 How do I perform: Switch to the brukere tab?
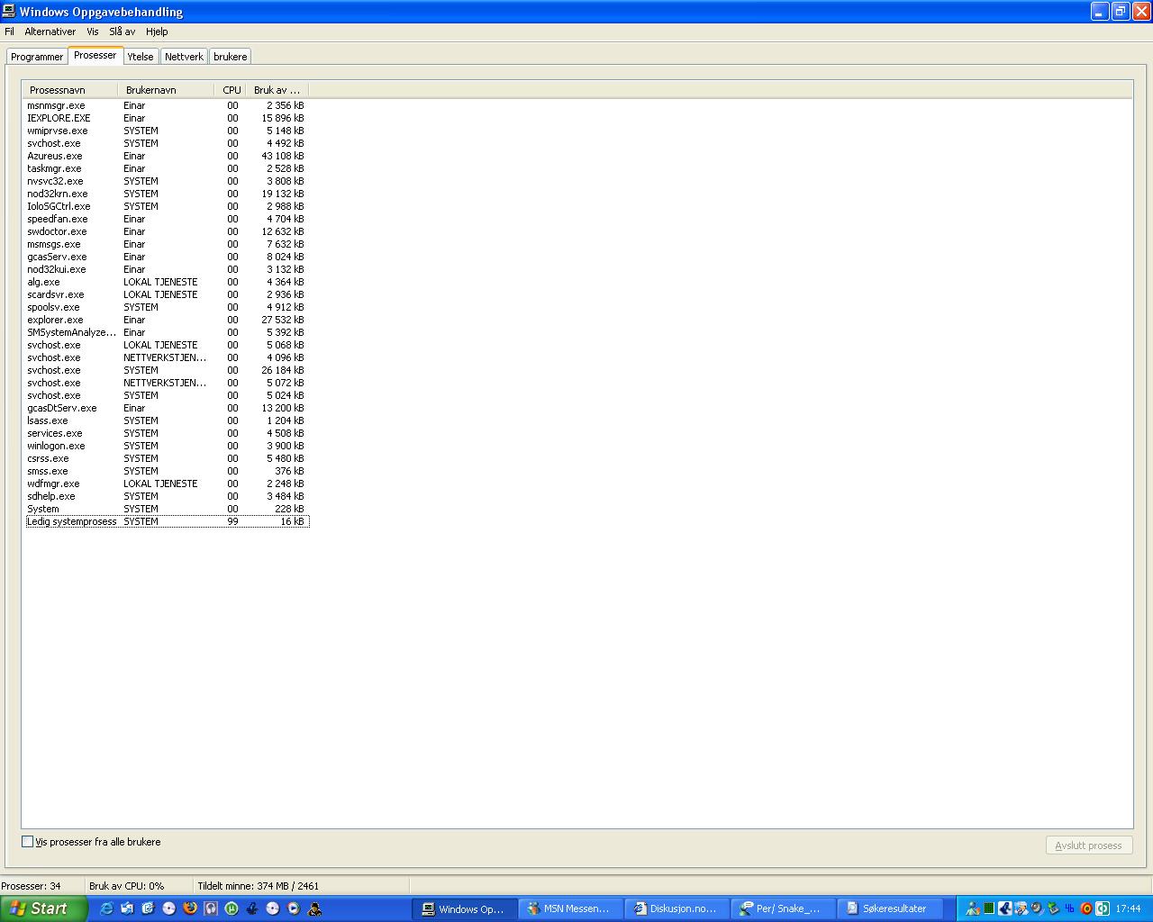pos(231,57)
